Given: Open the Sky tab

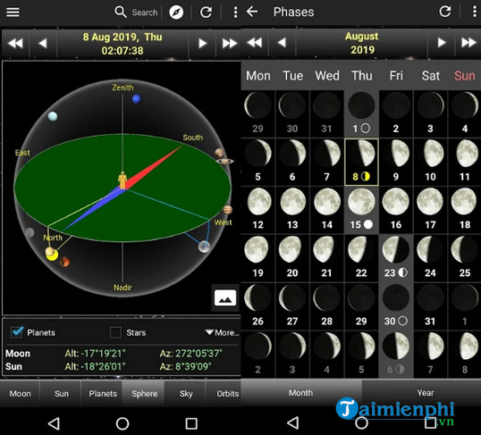Looking at the screenshot, I should click(186, 393).
